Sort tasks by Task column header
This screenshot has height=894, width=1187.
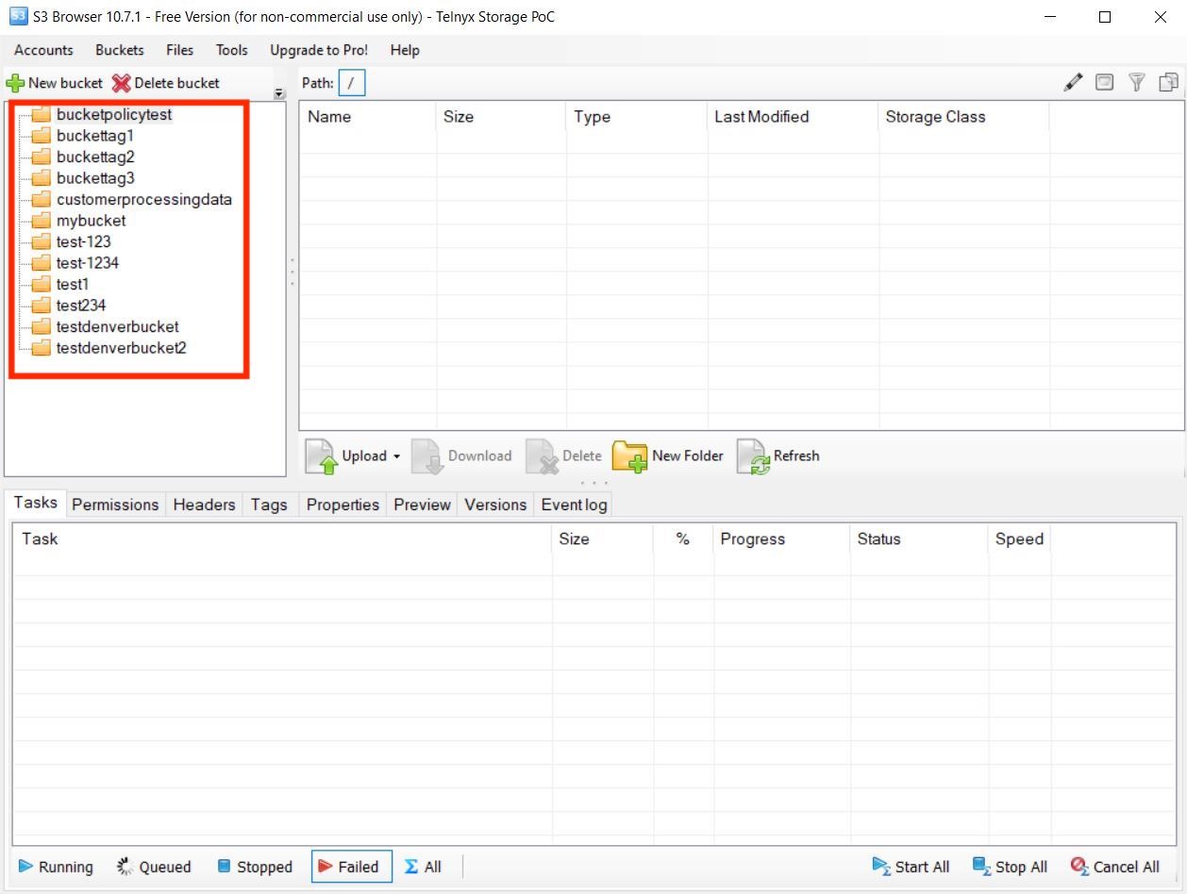(283, 539)
